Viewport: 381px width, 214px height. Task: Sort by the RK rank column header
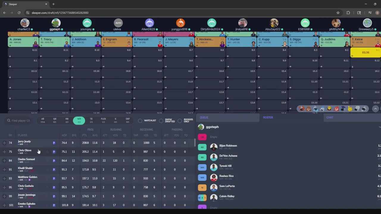[x=10, y=135]
